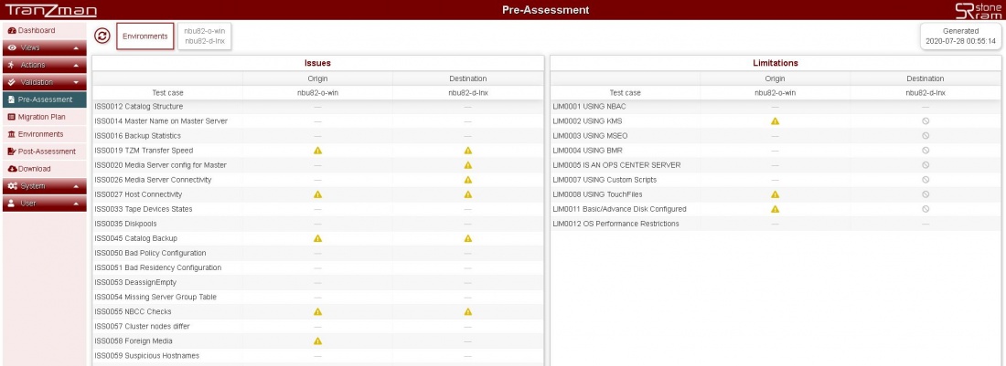Select the Environments button
This screenshot has height=366, width=1006.
coord(145,37)
